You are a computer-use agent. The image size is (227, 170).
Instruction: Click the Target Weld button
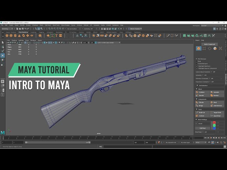(x=217, y=113)
